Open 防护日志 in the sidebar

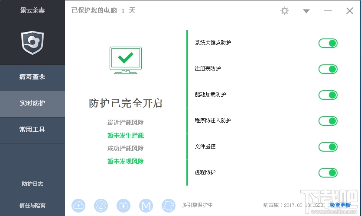[32, 184]
